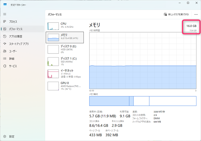Click the Processes (プロセス) grid icon
The height and width of the screenshot is (141, 201).
5,22
